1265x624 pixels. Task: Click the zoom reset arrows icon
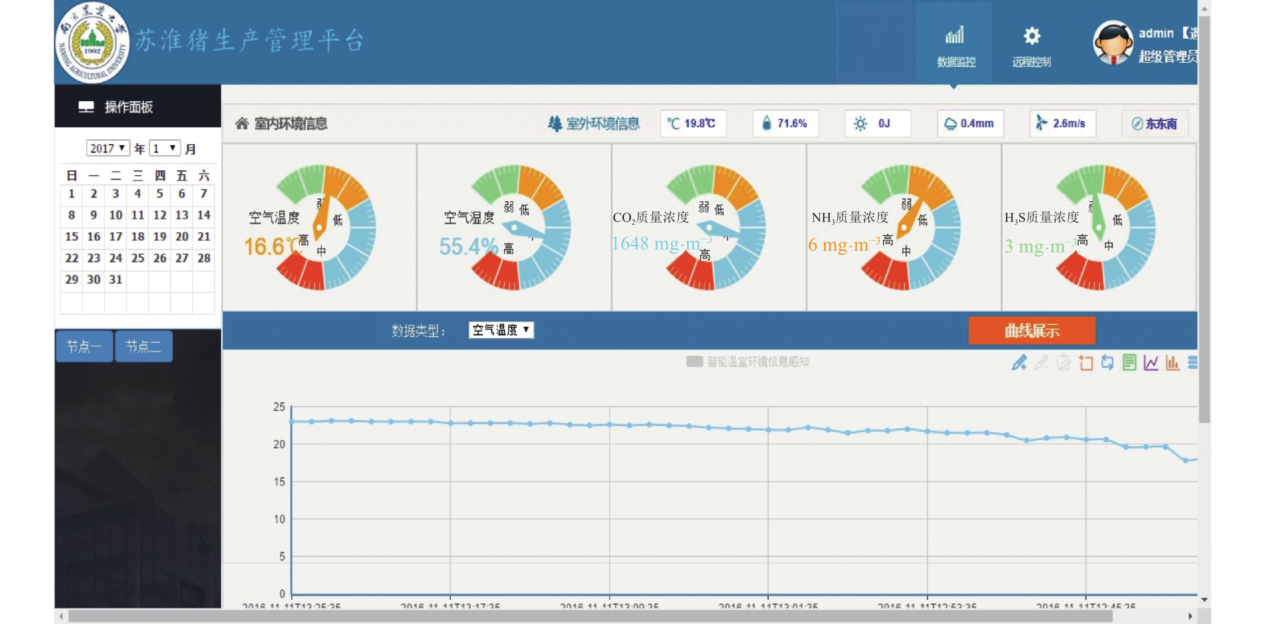coord(1107,362)
